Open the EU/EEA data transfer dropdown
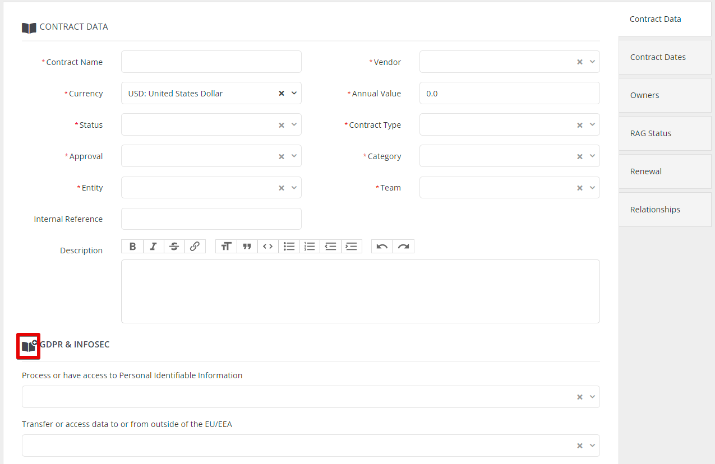 tap(592, 446)
